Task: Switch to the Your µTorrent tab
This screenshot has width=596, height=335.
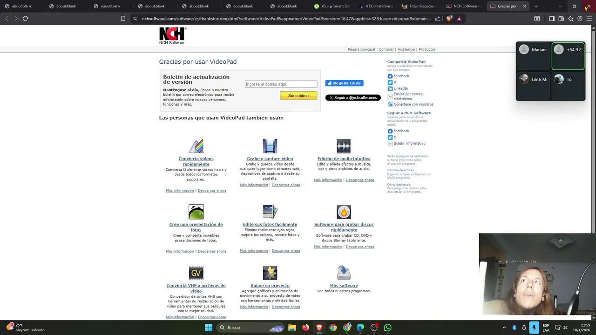Action: pyautogui.click(x=332, y=6)
